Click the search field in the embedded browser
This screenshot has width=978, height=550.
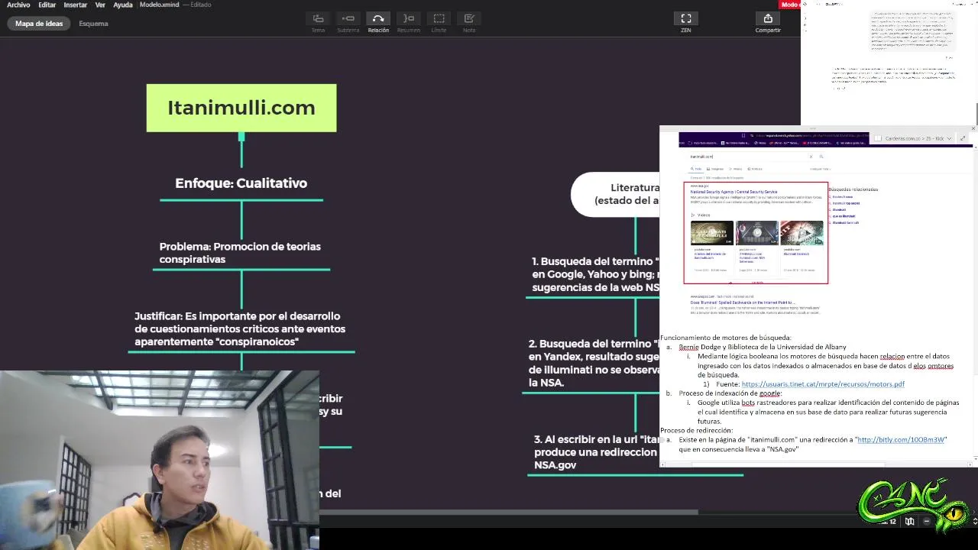(x=747, y=157)
